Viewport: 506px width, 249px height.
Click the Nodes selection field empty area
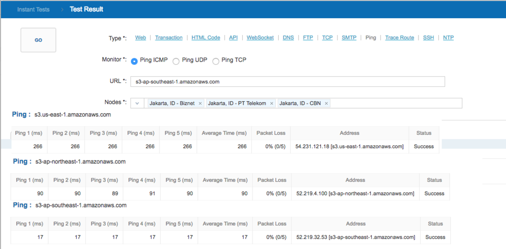[396, 103]
